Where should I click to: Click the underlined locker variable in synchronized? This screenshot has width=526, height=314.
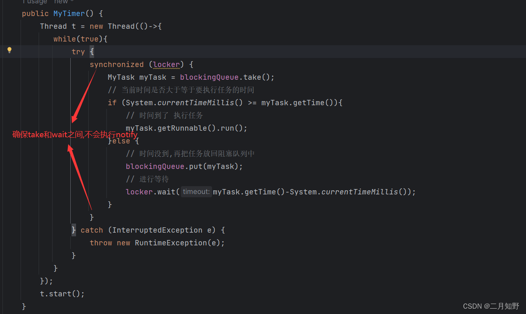tap(166, 64)
